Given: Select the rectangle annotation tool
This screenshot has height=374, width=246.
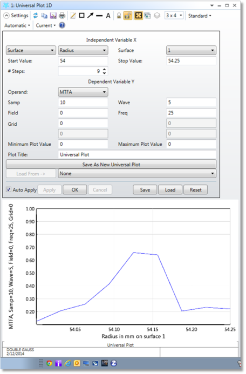Looking at the screenshot, I should click(x=81, y=16).
